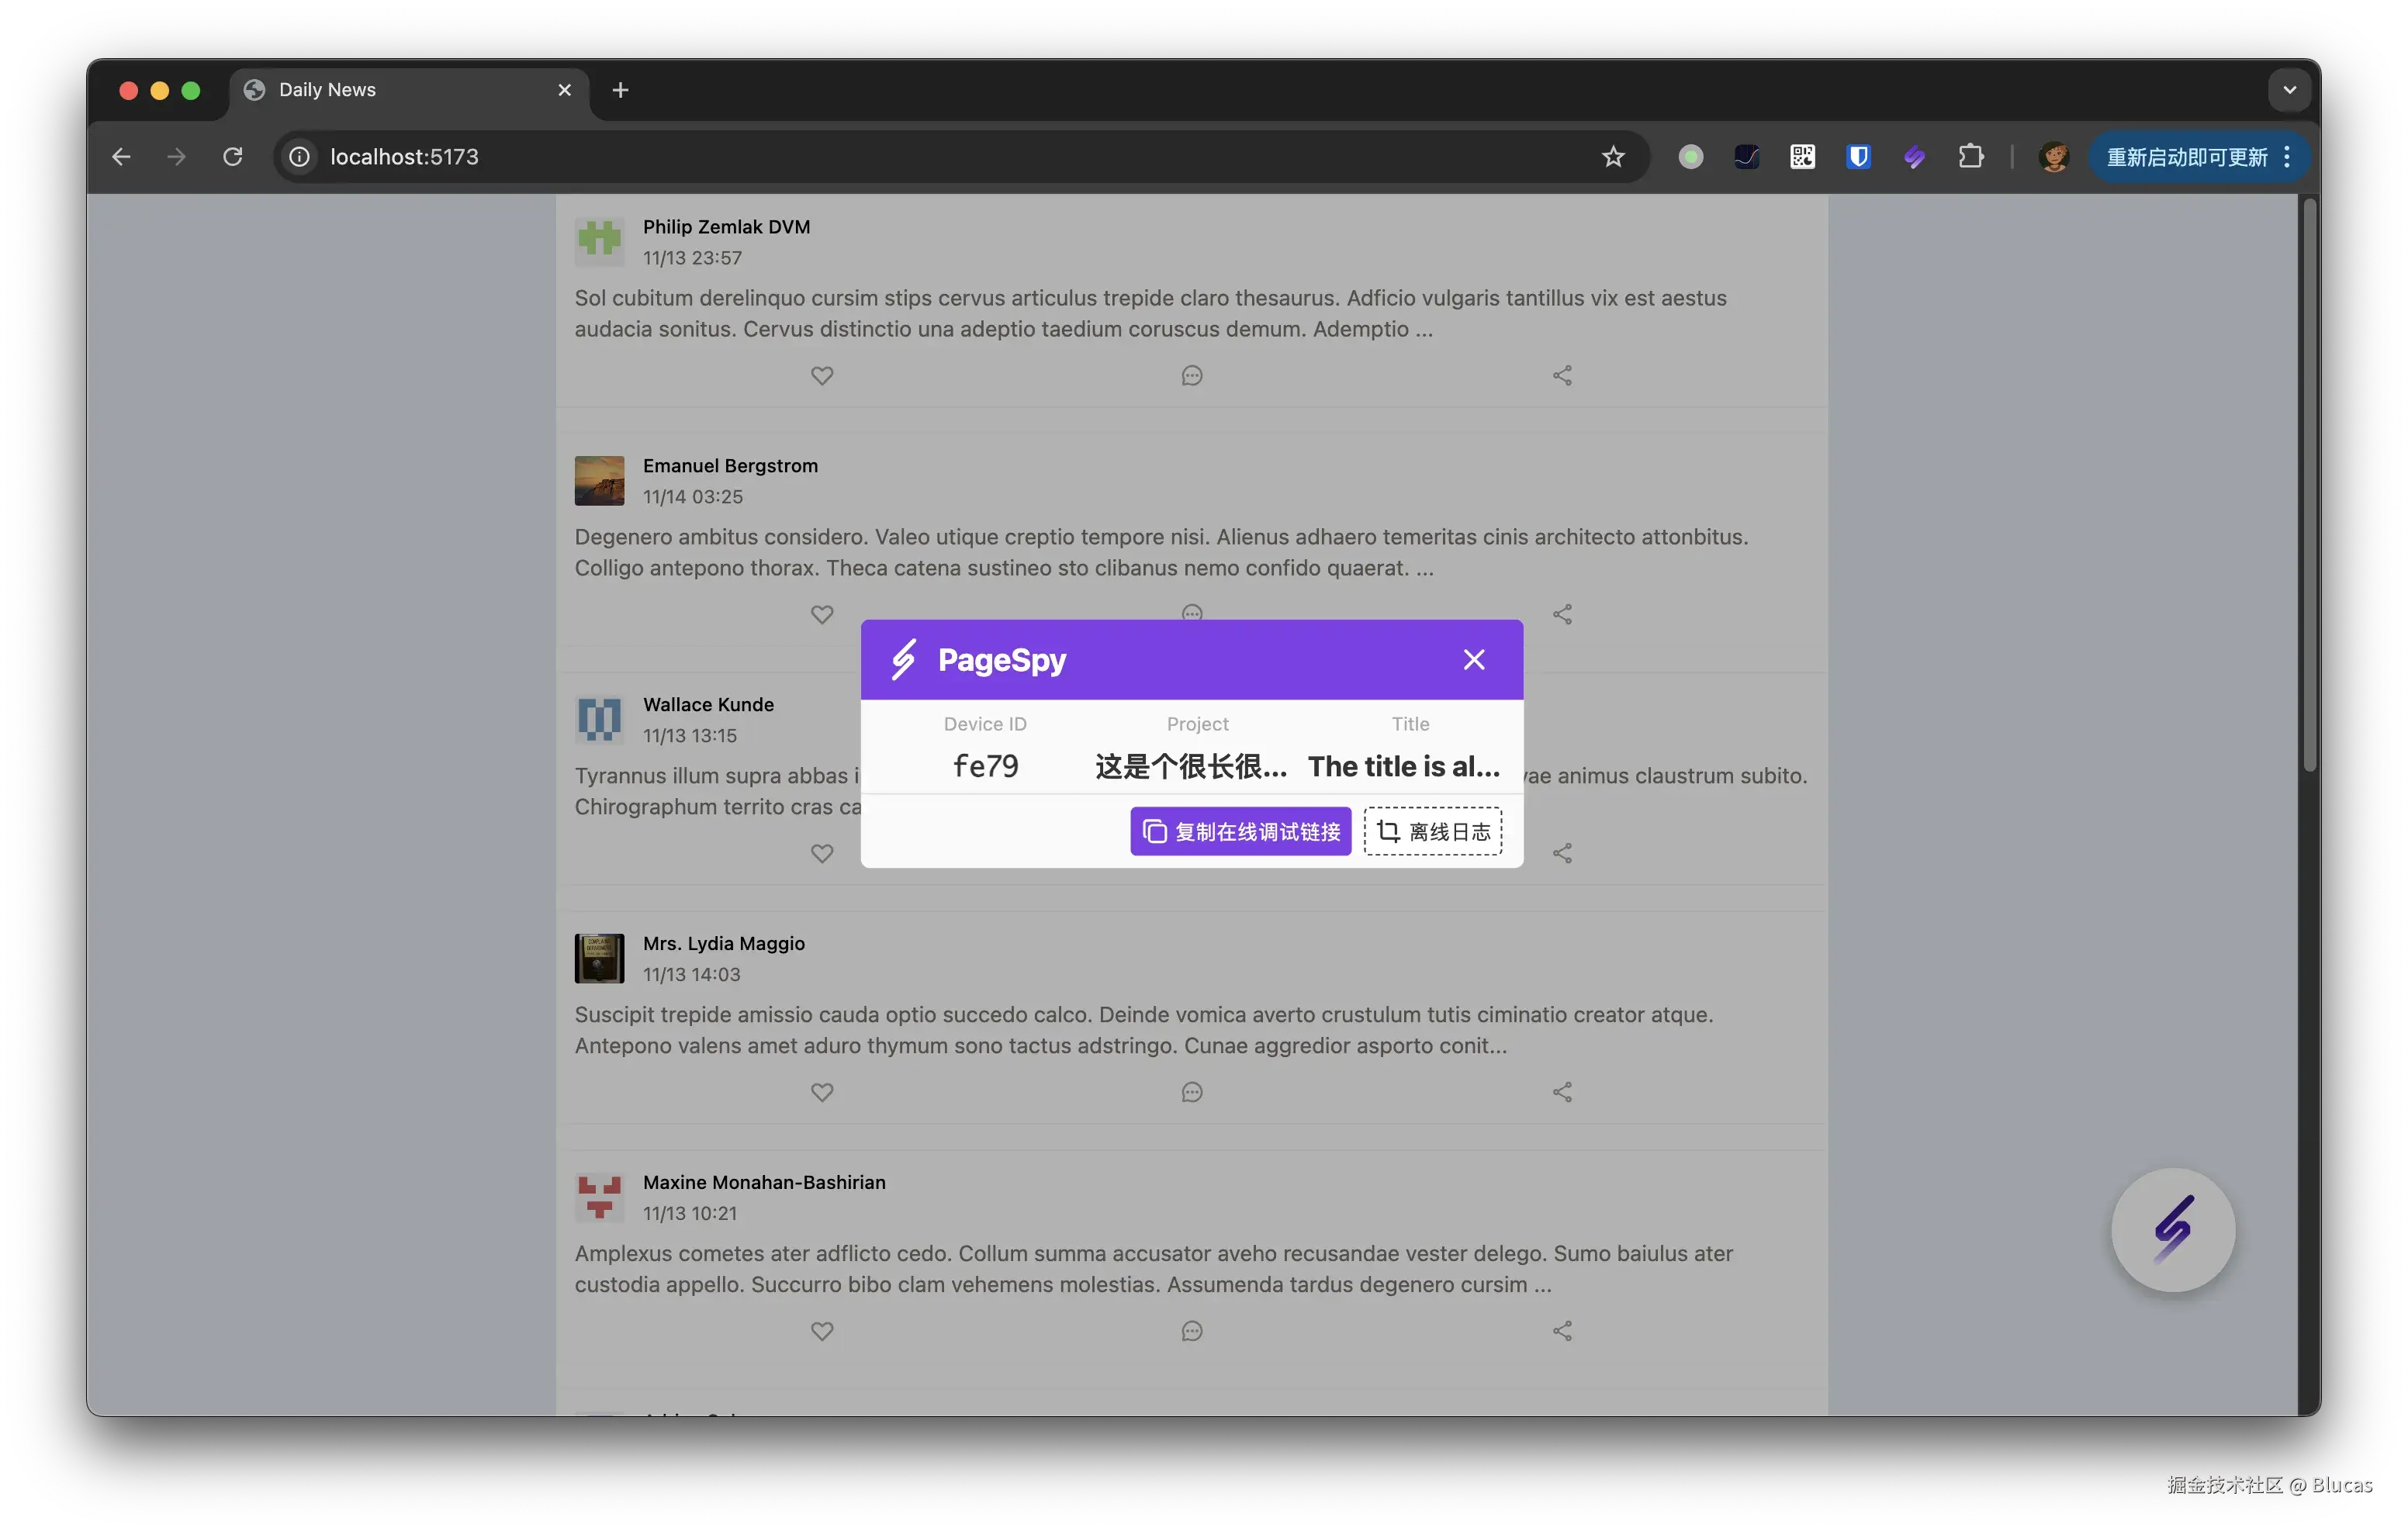Click the Bitwarden shield extension icon
The image size is (2408, 1531).
tap(1858, 157)
